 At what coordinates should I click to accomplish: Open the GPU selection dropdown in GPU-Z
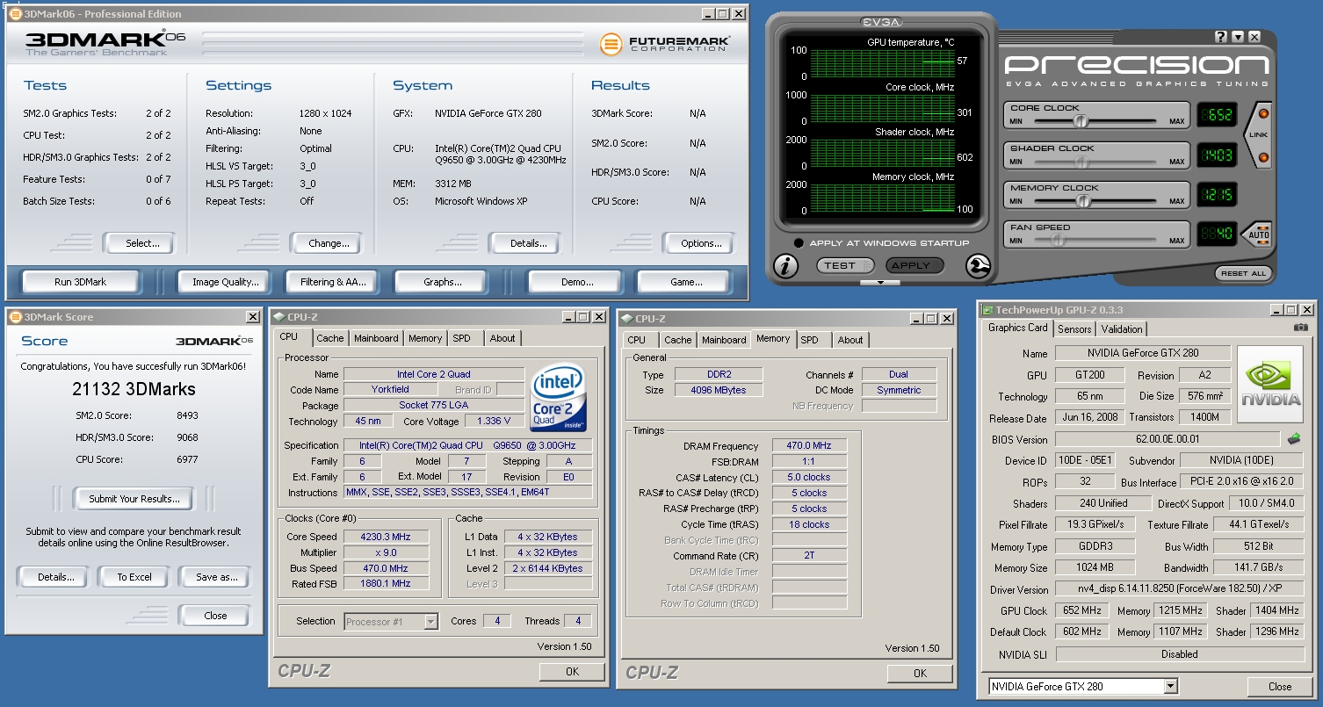[x=1170, y=687]
